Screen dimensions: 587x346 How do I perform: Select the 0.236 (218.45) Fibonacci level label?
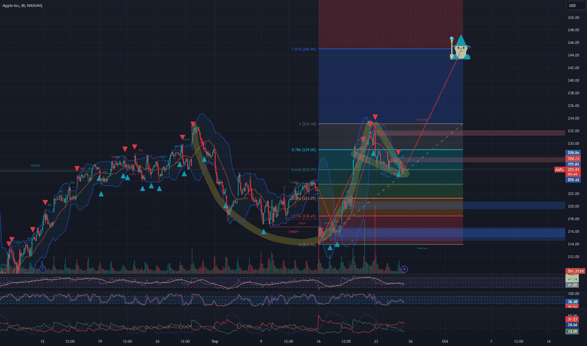[304, 216]
